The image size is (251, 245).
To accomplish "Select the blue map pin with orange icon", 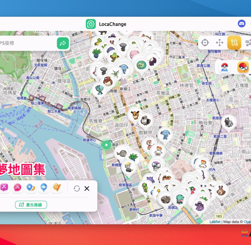I will [x=30, y=188].
